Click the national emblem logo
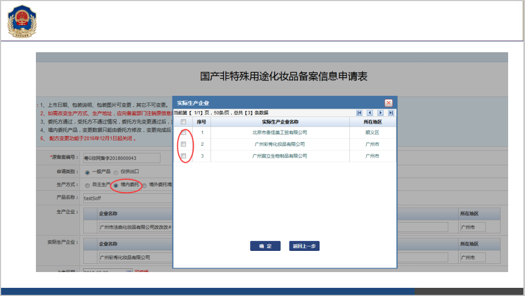 click(x=20, y=21)
